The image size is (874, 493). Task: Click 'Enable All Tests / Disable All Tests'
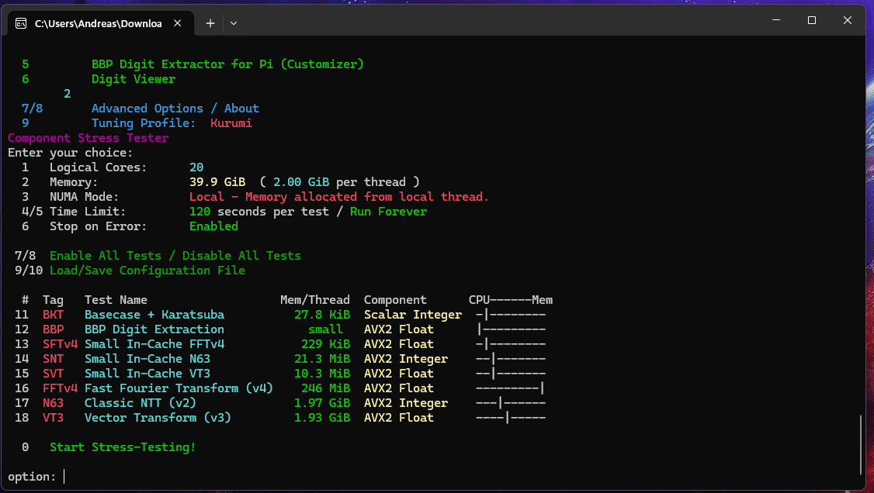[175, 256]
